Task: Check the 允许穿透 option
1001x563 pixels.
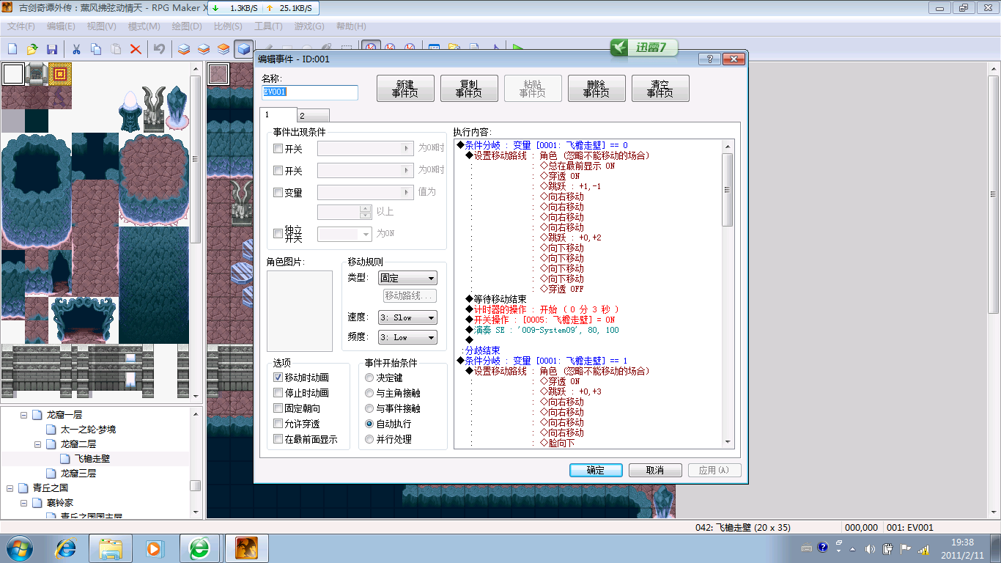Action: point(278,424)
